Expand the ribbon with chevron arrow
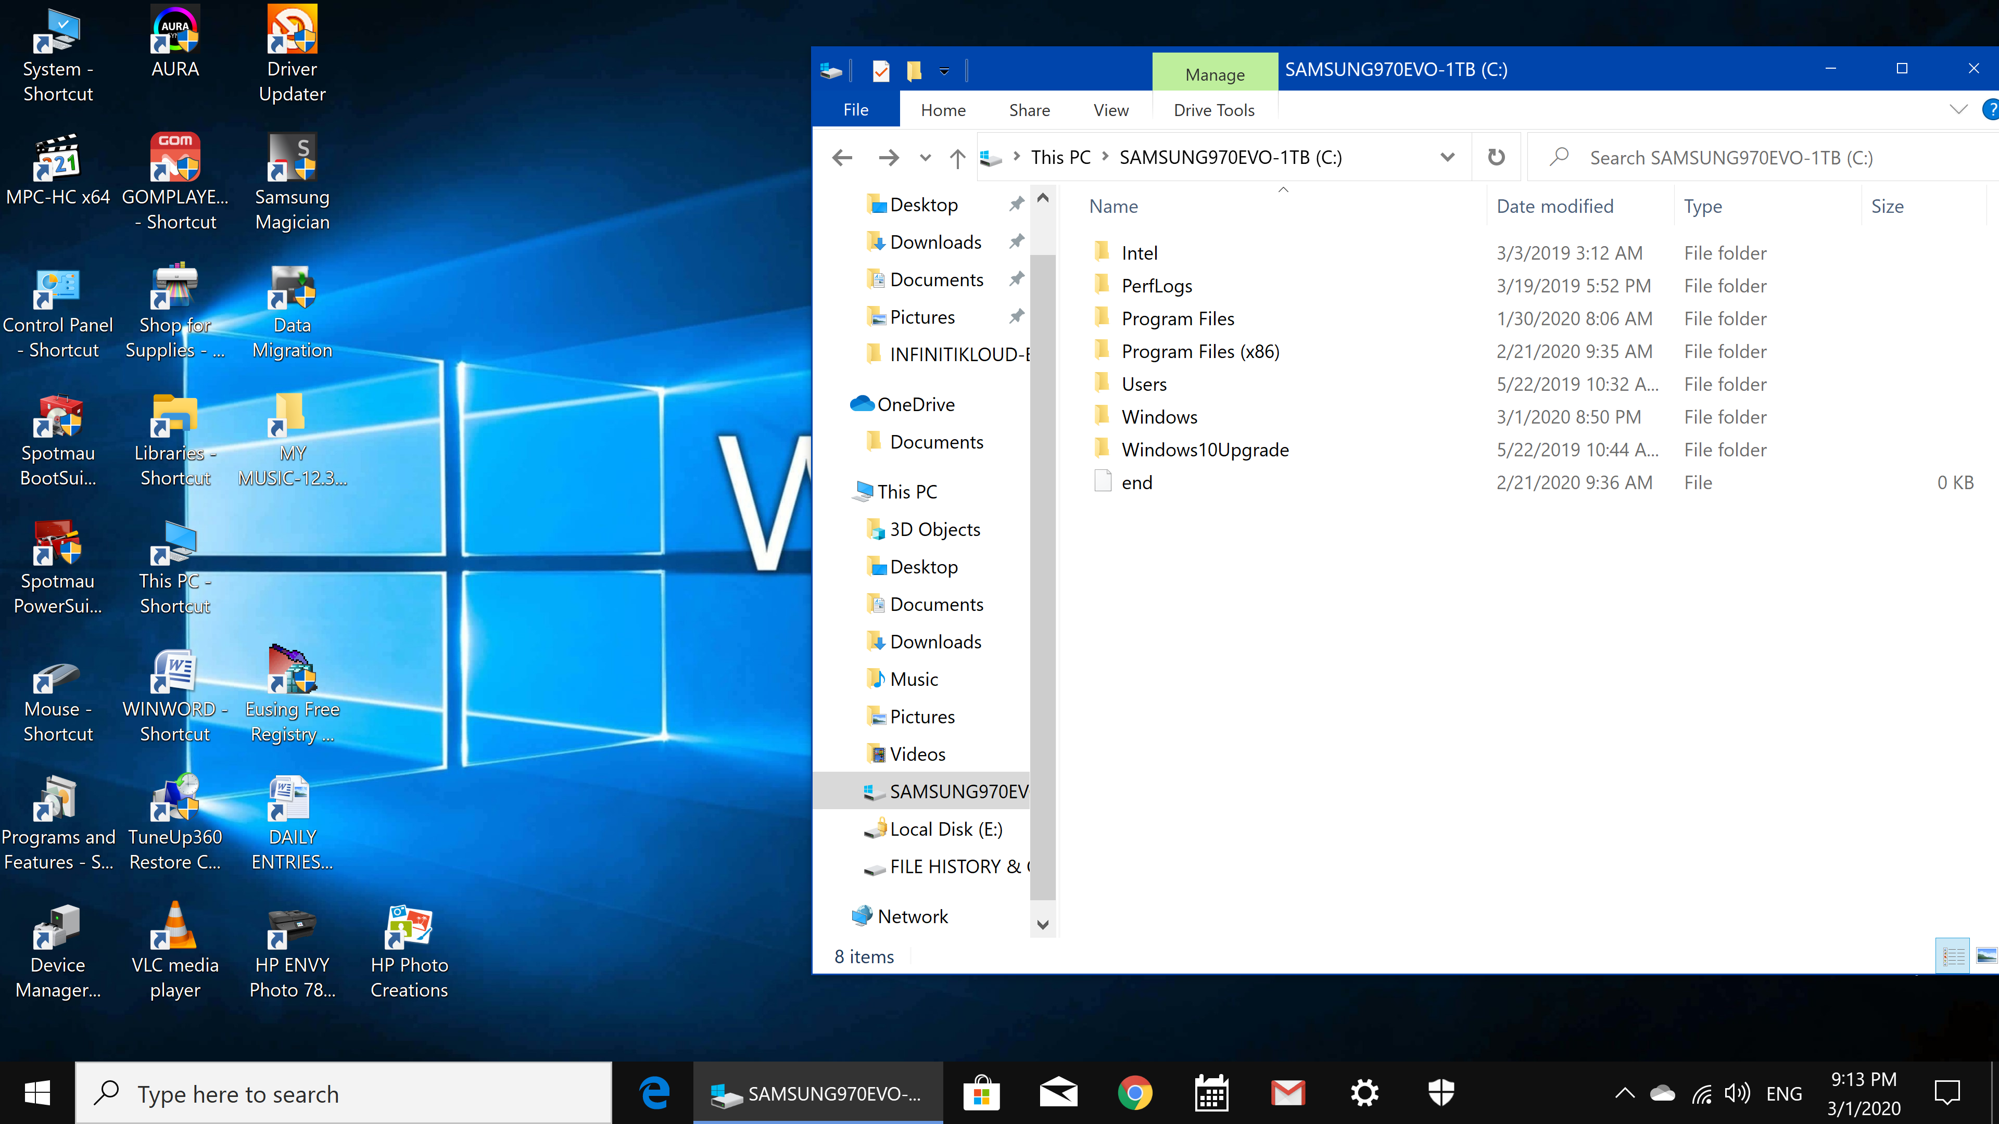The height and width of the screenshot is (1124, 1999). [x=1958, y=109]
